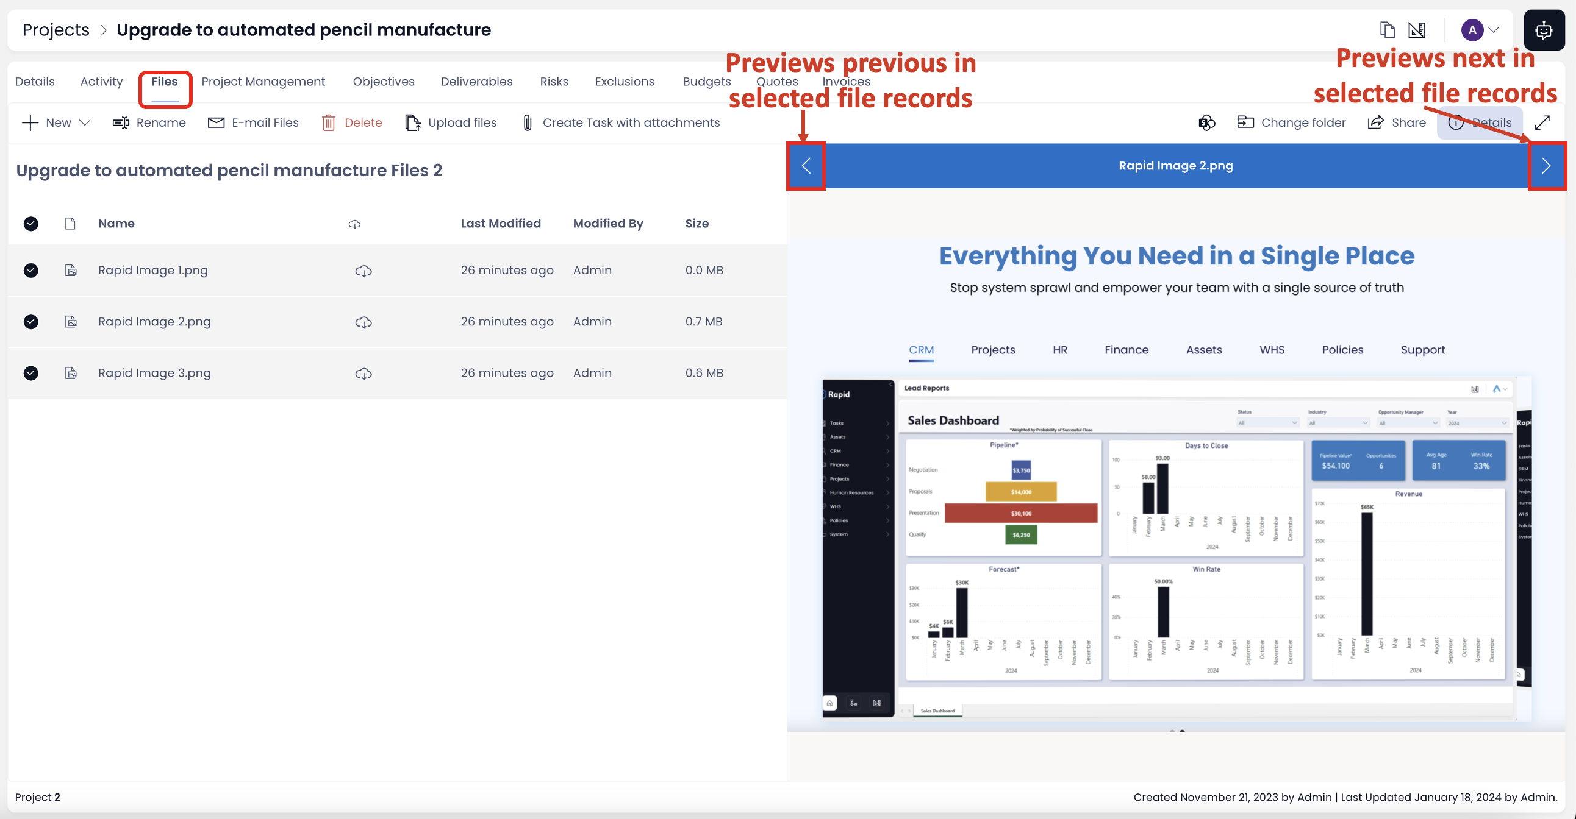Deselect the Rapid Image 2.png checkbox
The height and width of the screenshot is (819, 1576).
tap(30, 322)
